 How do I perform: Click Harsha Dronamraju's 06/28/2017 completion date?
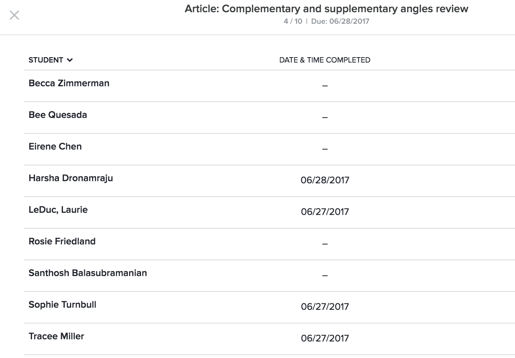(x=325, y=180)
